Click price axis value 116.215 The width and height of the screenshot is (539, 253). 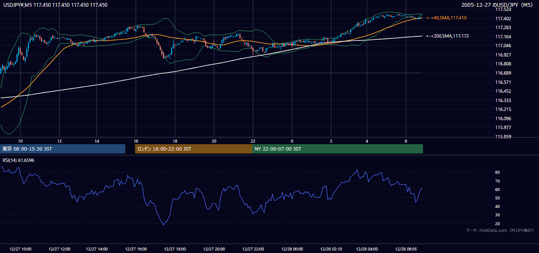(x=503, y=109)
